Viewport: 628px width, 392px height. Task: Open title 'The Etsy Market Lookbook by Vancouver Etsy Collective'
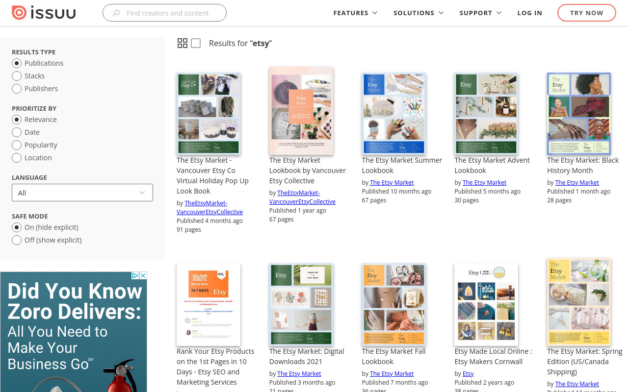click(x=308, y=171)
